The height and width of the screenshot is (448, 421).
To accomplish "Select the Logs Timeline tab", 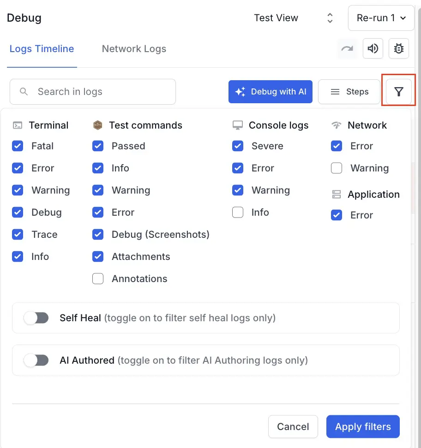I will point(42,49).
